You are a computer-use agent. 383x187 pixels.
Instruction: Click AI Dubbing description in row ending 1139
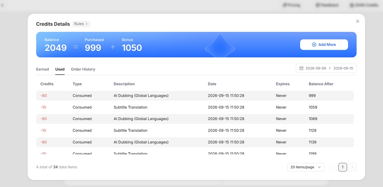141,142
